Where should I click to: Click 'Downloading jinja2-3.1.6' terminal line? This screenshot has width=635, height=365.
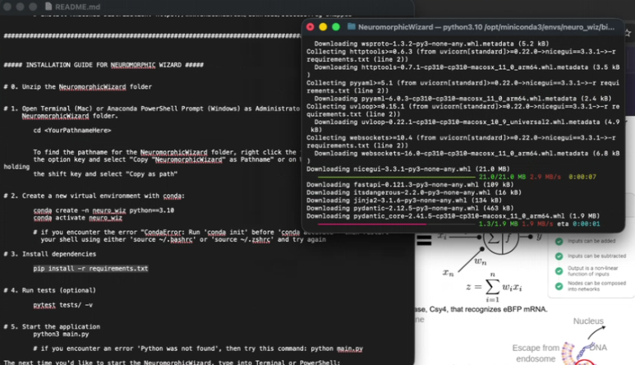pyautogui.click(x=404, y=200)
